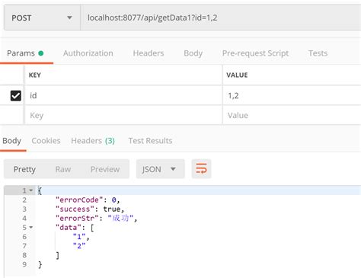Open the Test Results tab
The image size is (361, 278).
[150, 141]
